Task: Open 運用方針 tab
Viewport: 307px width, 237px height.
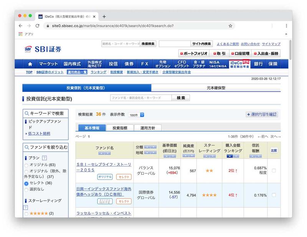Action: 148,128
